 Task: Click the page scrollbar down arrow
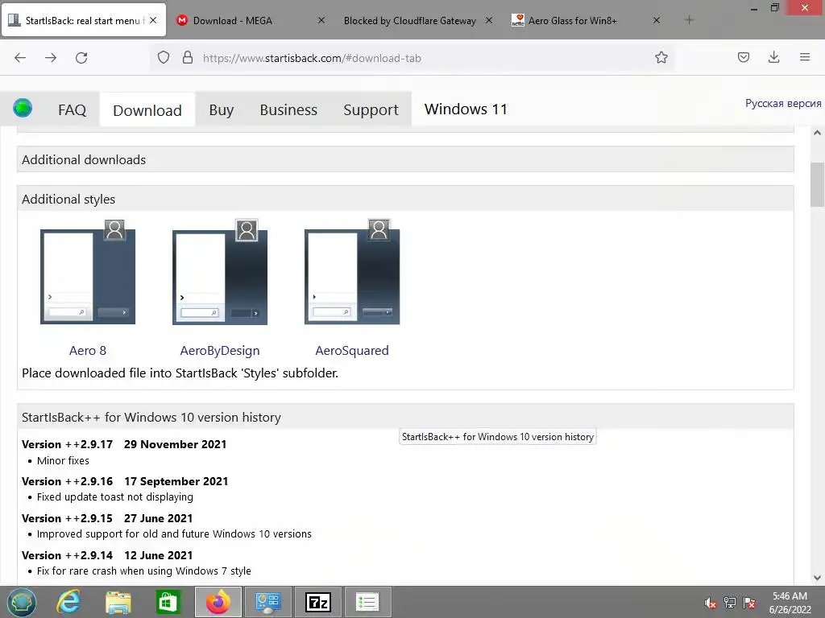point(817,578)
